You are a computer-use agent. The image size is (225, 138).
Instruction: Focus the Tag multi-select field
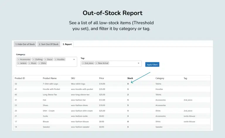tap(111, 64)
